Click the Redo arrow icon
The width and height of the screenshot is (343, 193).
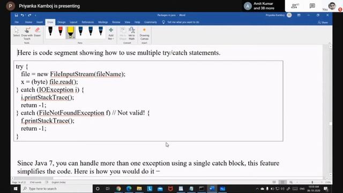tap(29, 15)
